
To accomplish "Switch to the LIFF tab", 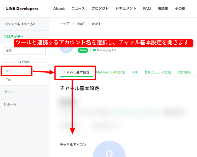I will [x=135, y=72].
